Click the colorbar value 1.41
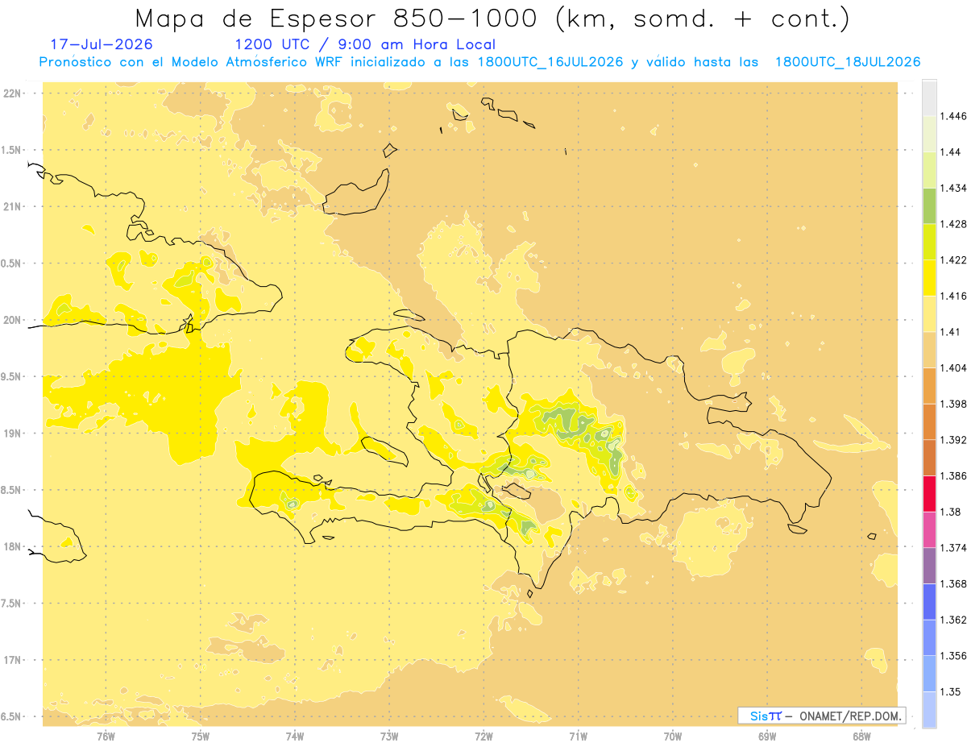Screen dimensions: 967x747 pos(950,332)
